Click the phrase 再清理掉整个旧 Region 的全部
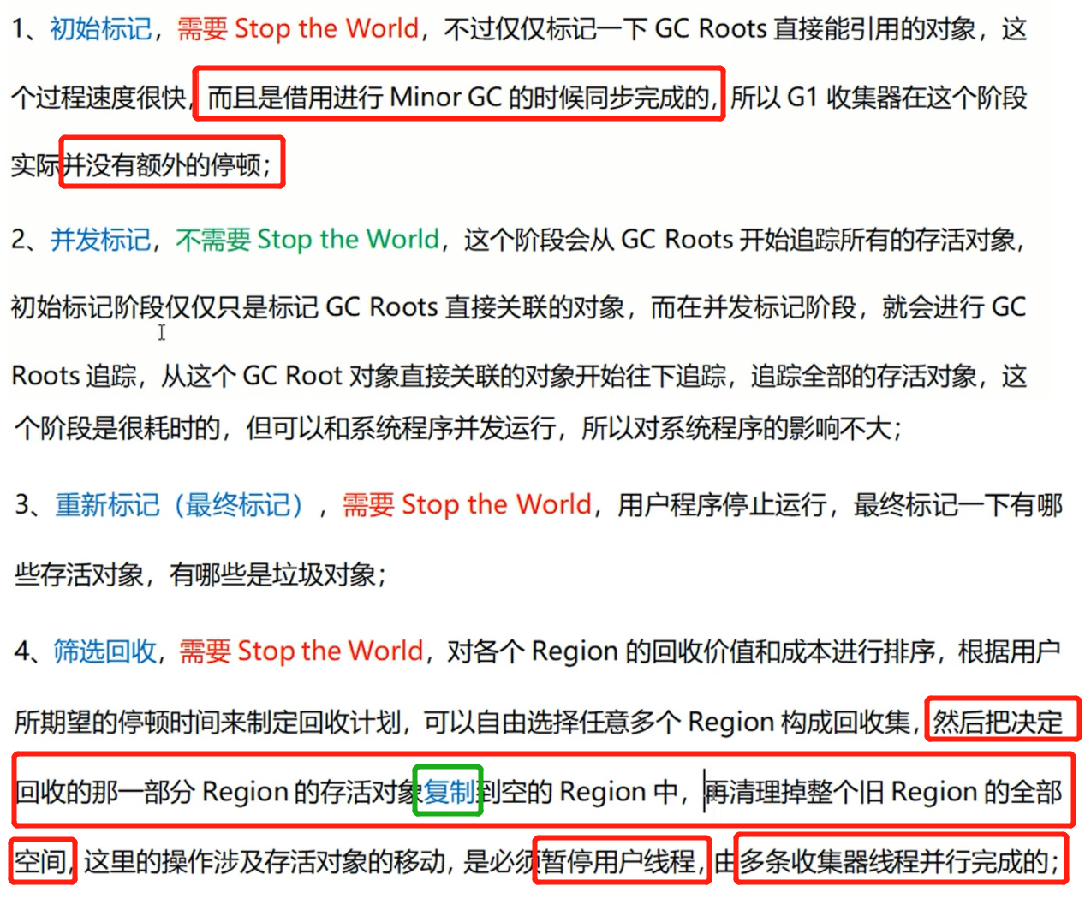Screen dimensions: 1091x904 coord(883,792)
